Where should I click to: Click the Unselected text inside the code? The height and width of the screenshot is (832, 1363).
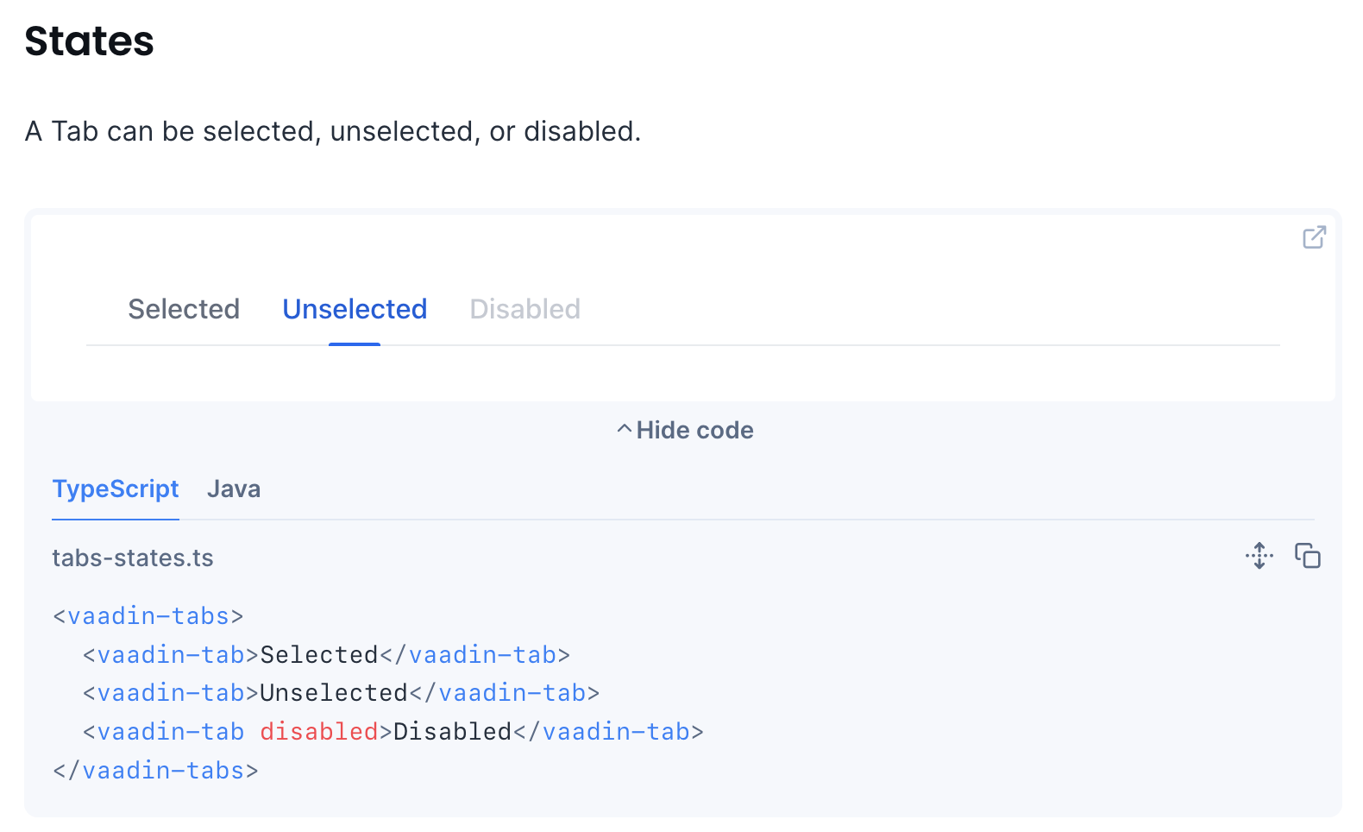335,692
